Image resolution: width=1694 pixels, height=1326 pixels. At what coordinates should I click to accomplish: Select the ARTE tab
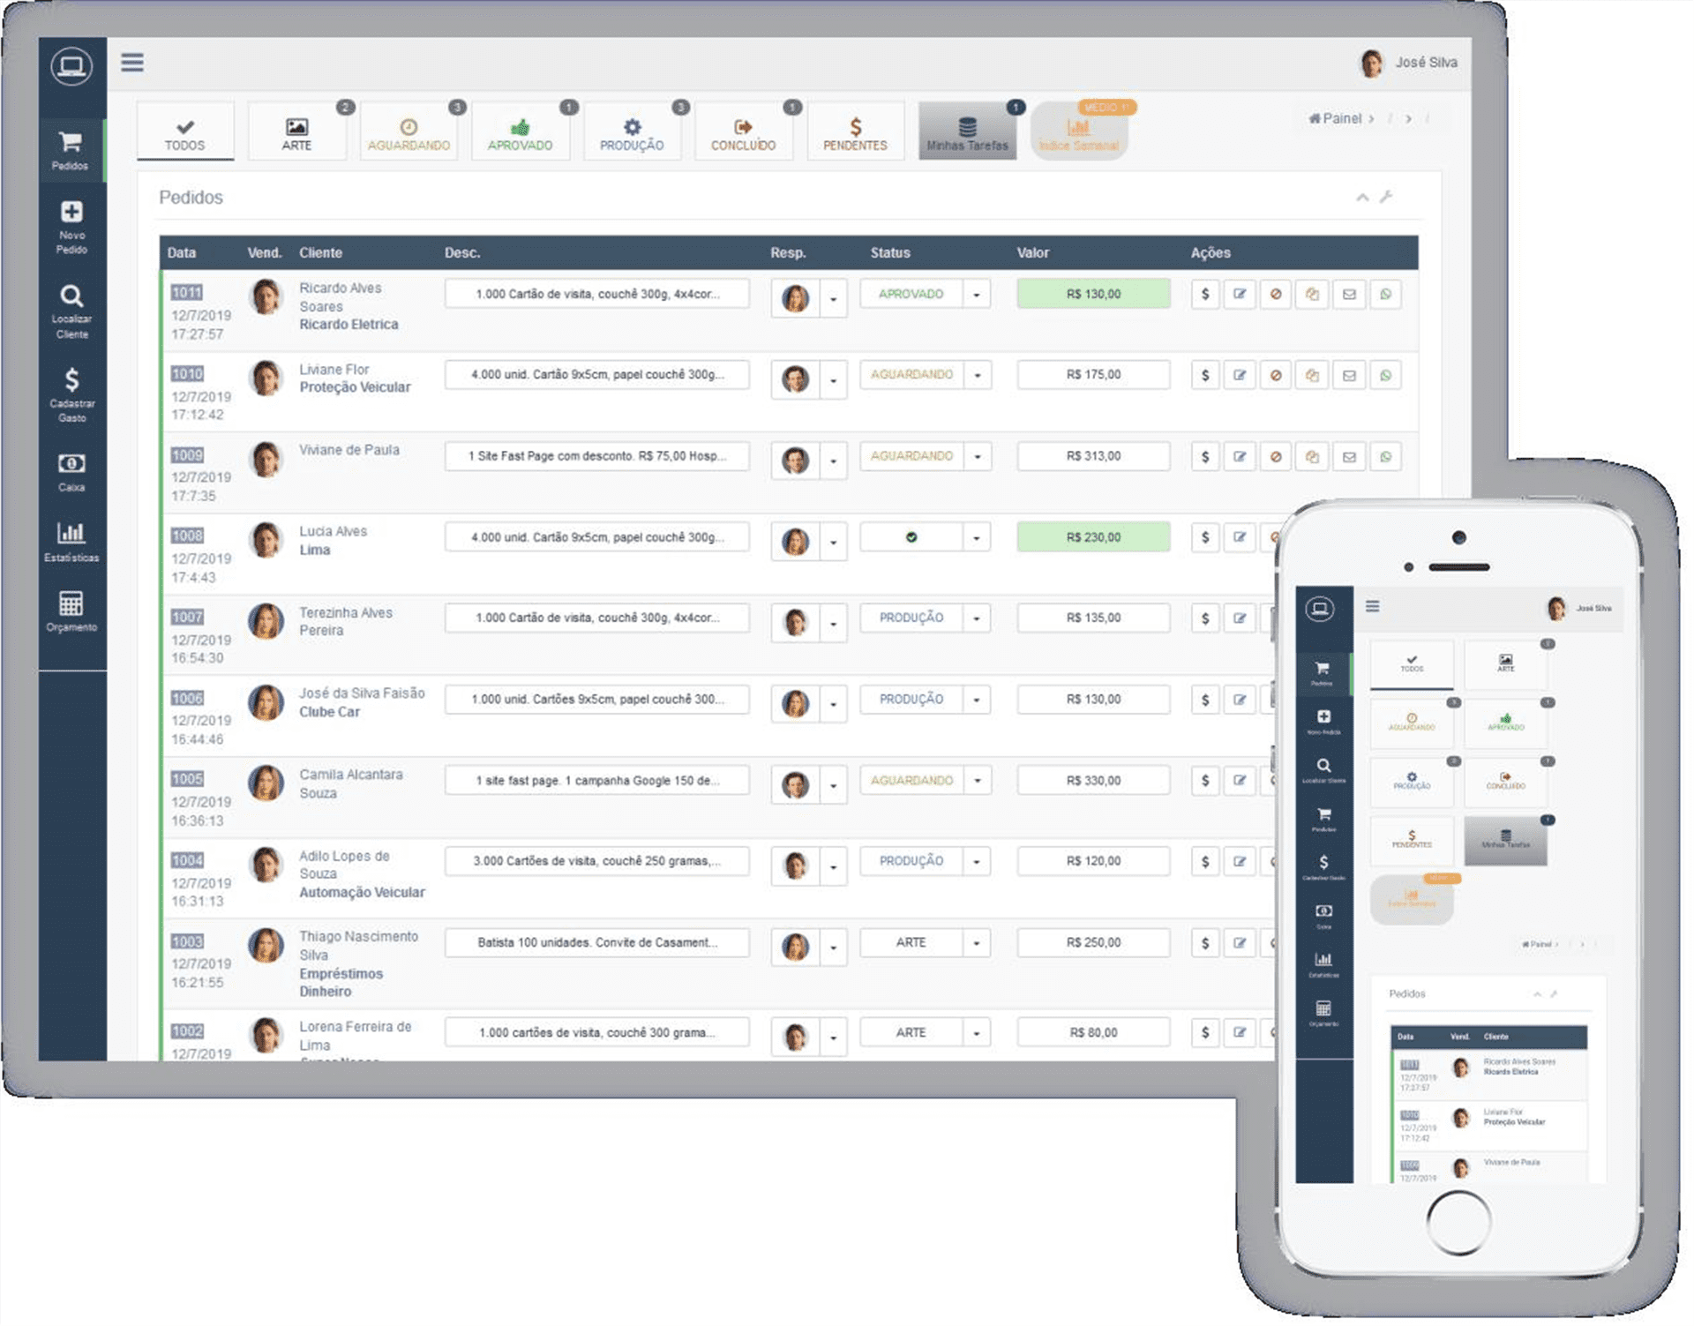click(x=296, y=132)
